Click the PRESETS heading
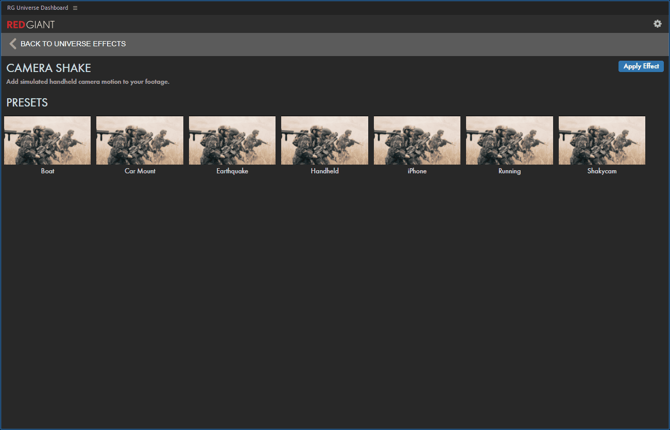The width and height of the screenshot is (670, 430). coord(27,103)
